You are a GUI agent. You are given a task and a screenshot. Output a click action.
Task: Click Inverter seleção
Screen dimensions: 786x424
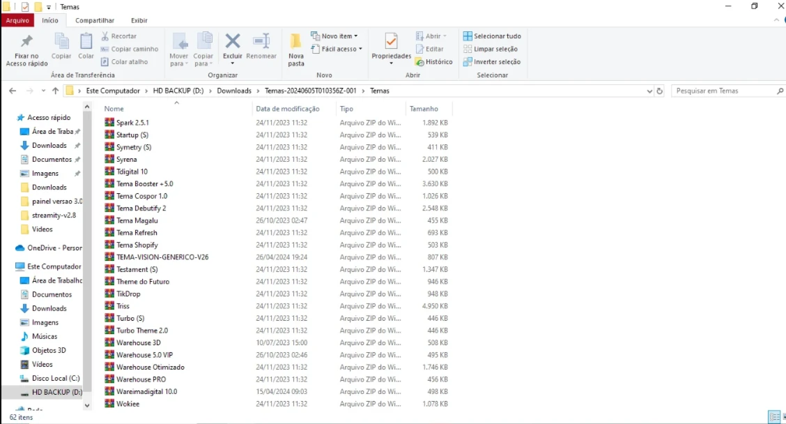point(492,62)
